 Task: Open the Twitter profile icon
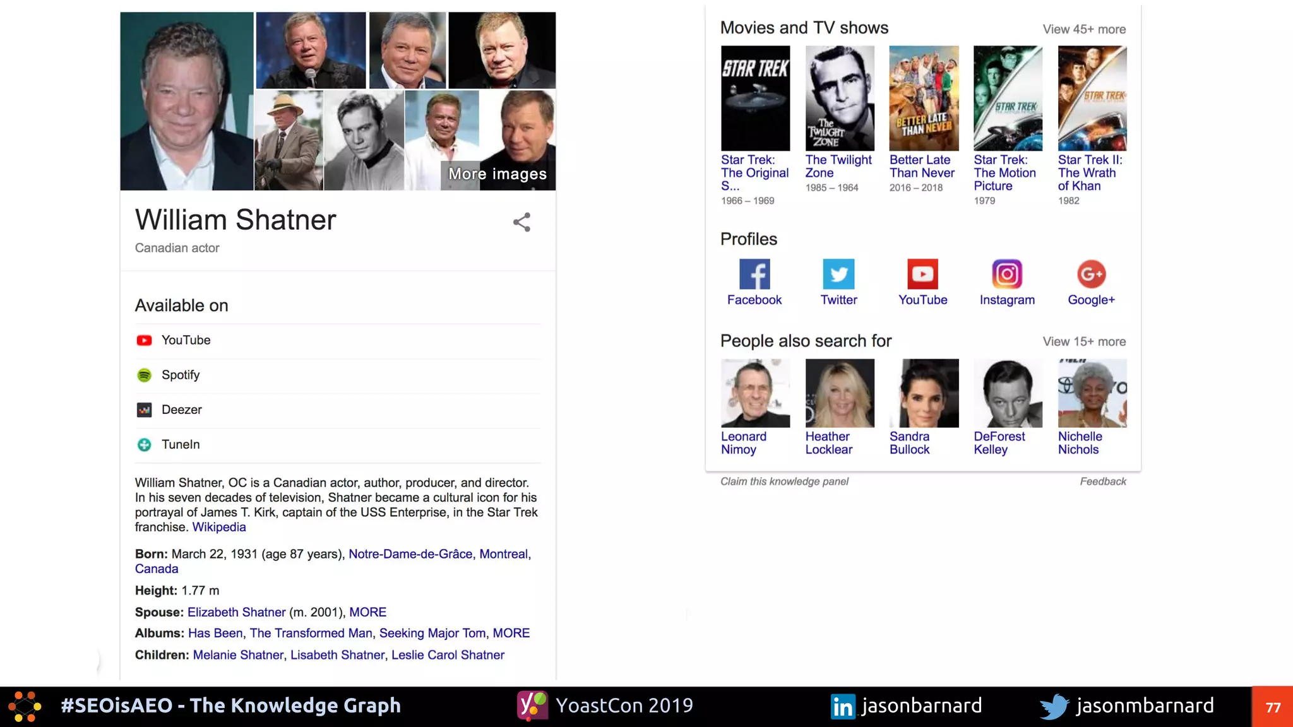pos(838,275)
